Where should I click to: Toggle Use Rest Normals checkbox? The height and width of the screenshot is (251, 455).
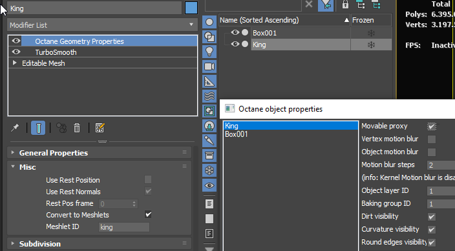pyautogui.click(x=148, y=191)
